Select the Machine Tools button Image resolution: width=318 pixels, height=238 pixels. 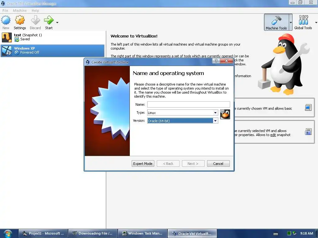point(276,22)
